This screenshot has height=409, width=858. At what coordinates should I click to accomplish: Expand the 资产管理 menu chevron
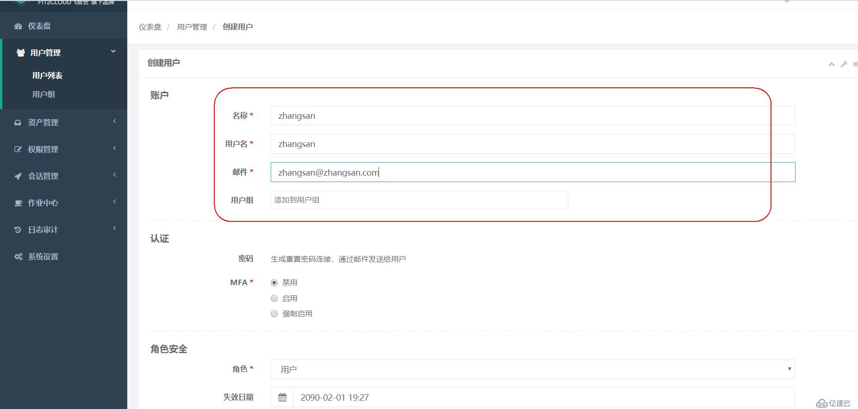tap(114, 121)
